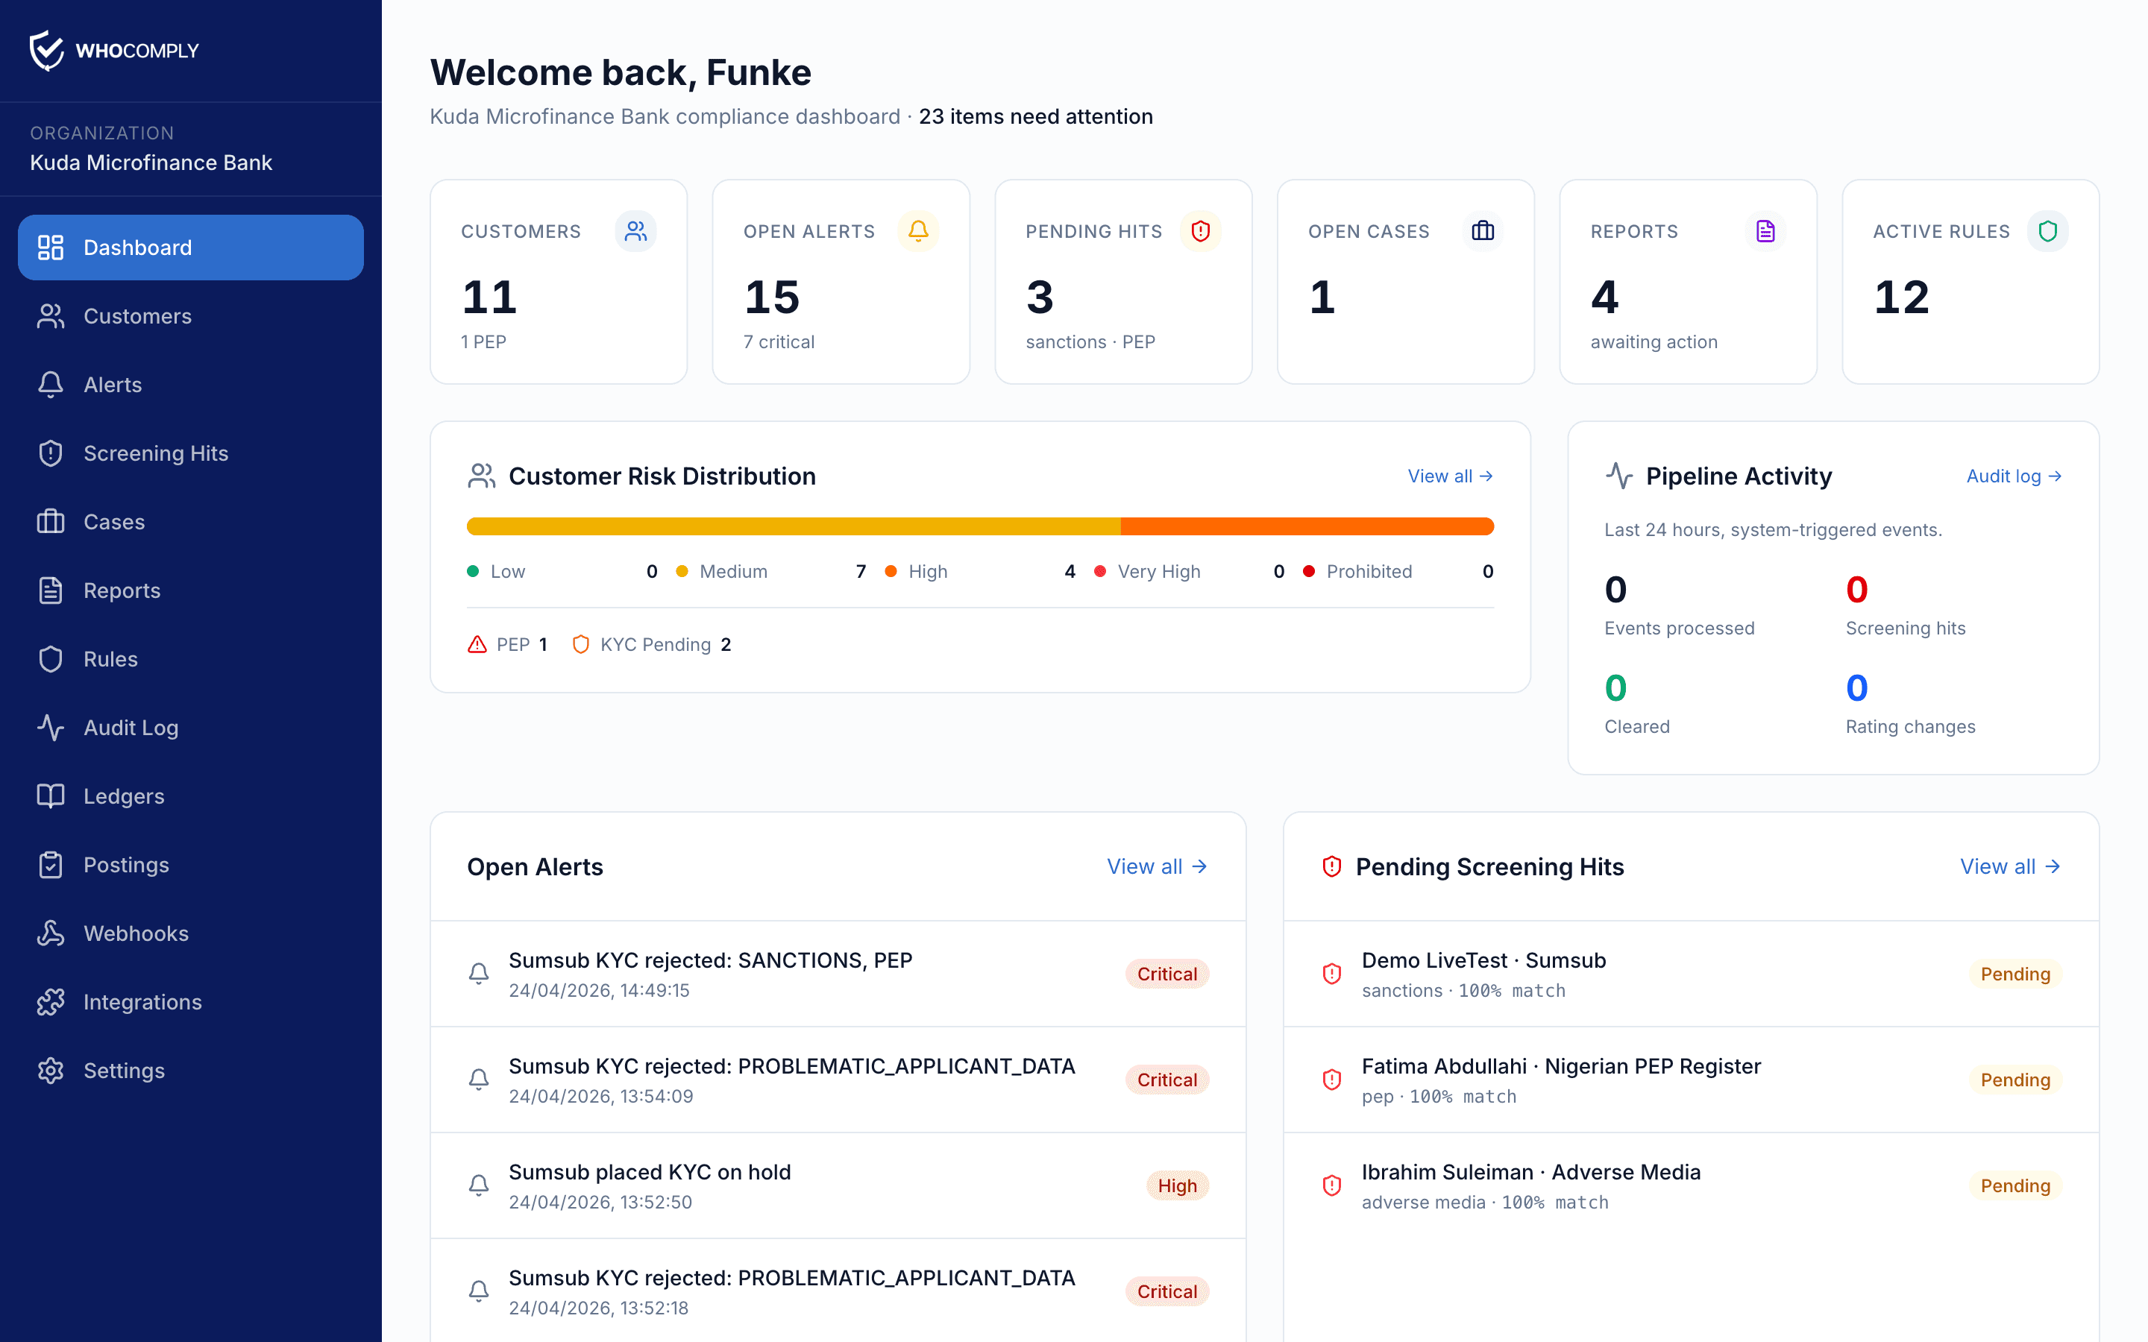
Task: Open alert Sumsub KYC rejected: SANCTIONS, PEP
Action: 838,974
